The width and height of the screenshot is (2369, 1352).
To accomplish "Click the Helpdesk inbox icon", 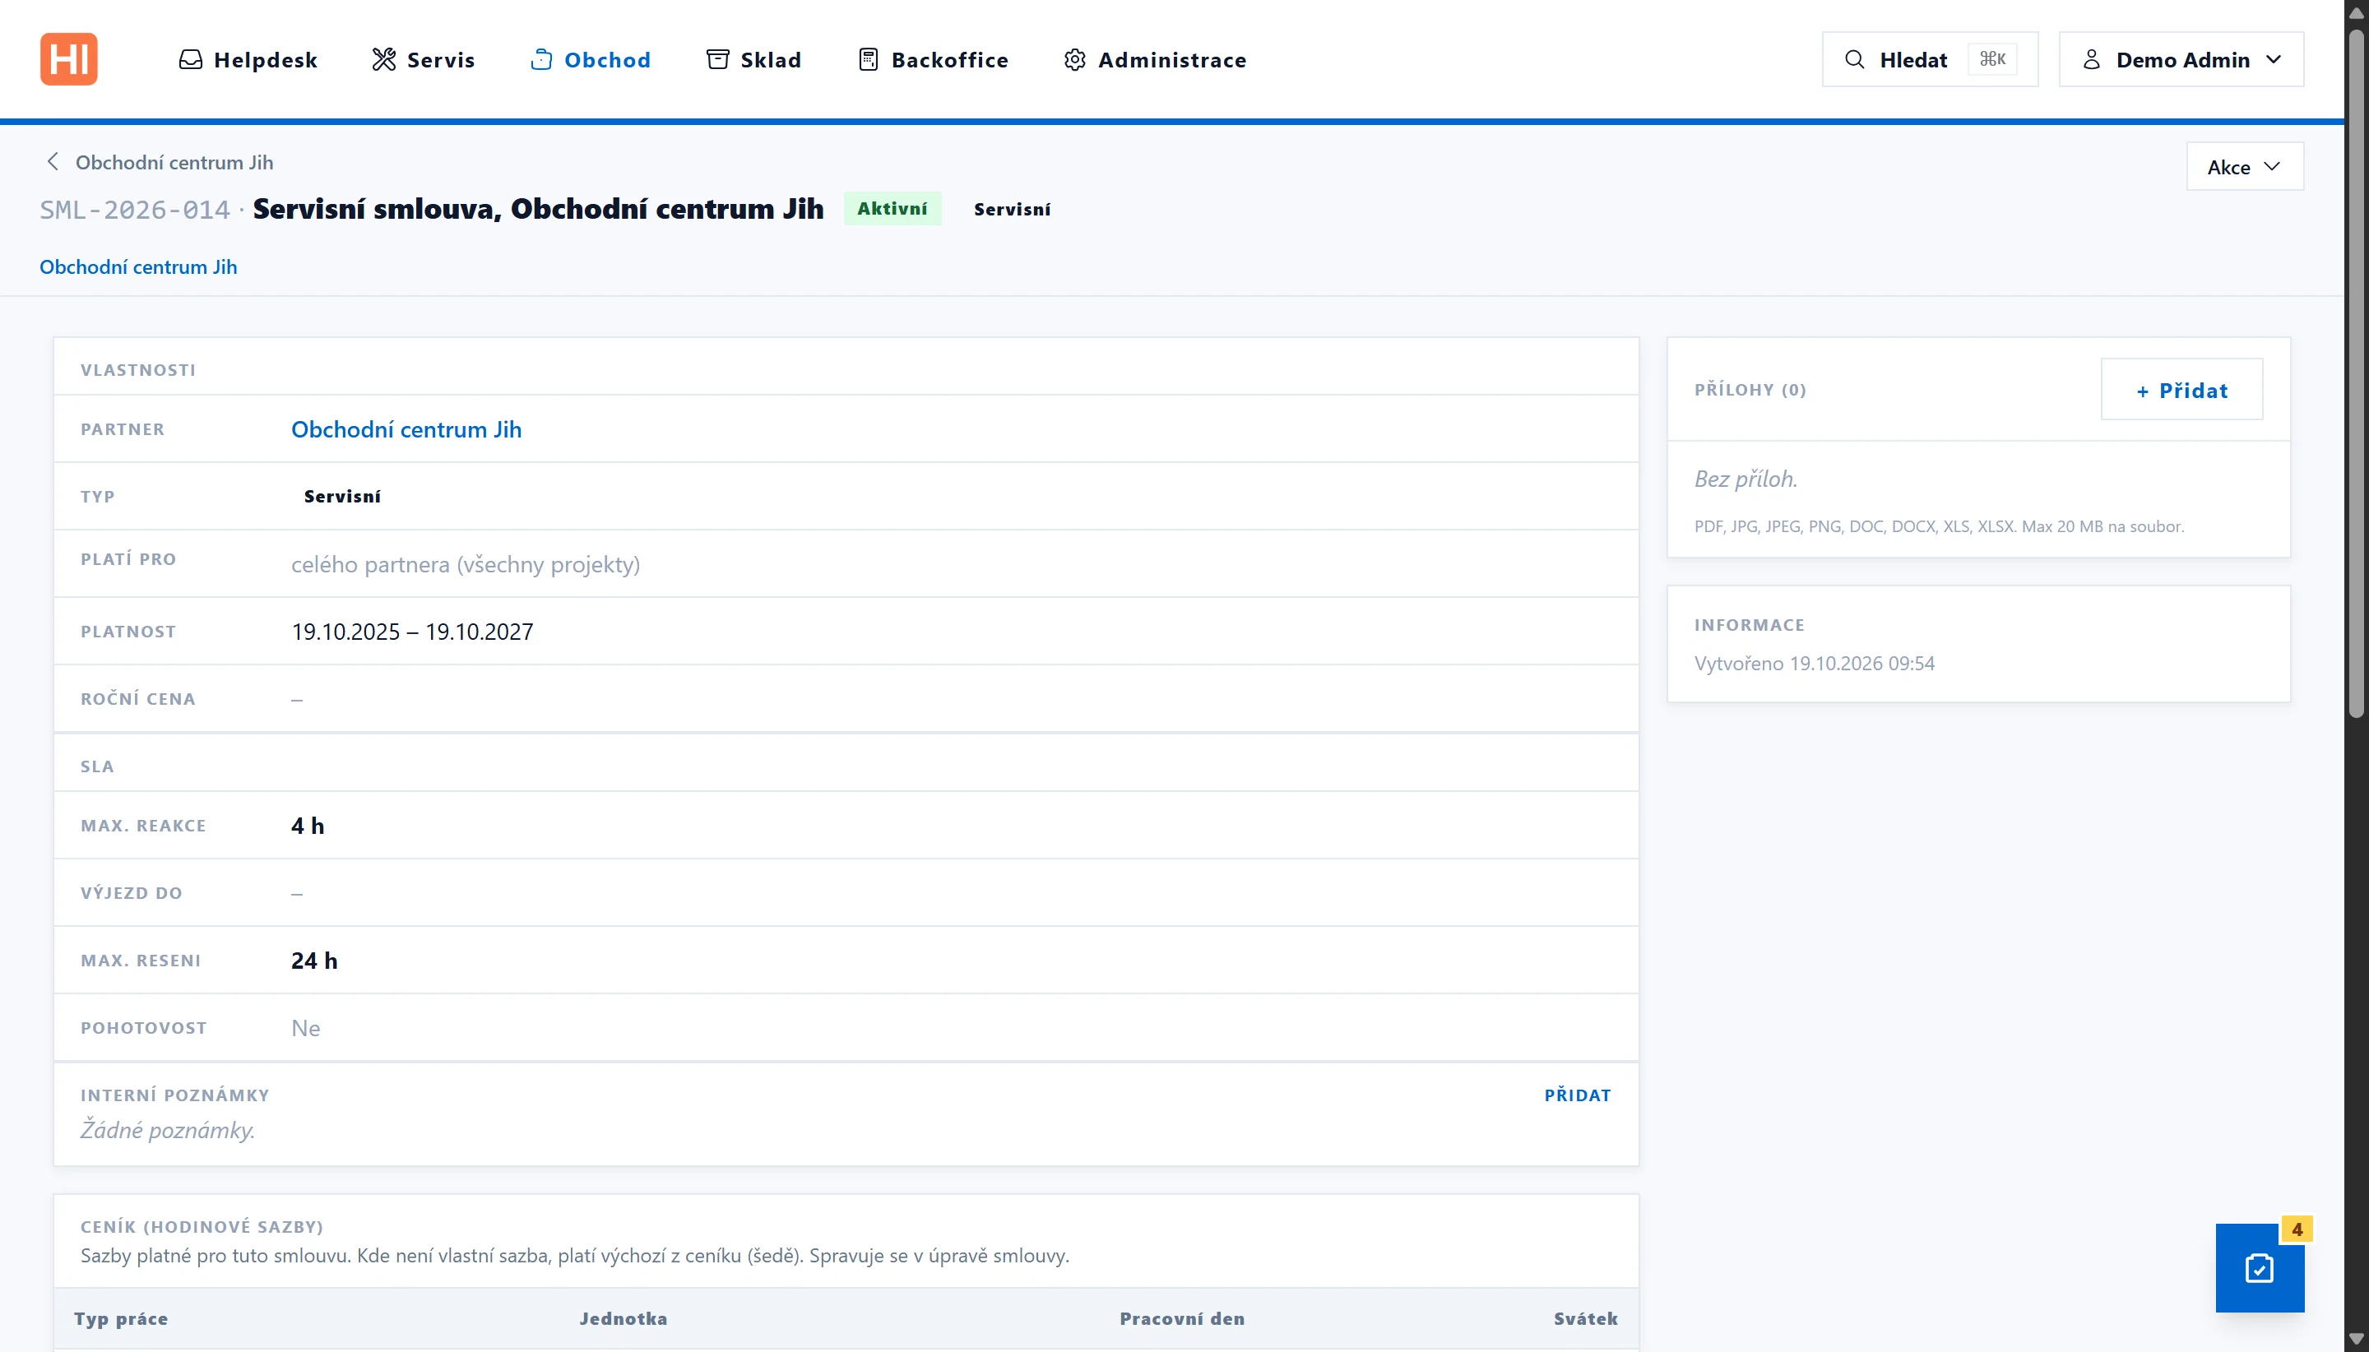I will point(190,59).
